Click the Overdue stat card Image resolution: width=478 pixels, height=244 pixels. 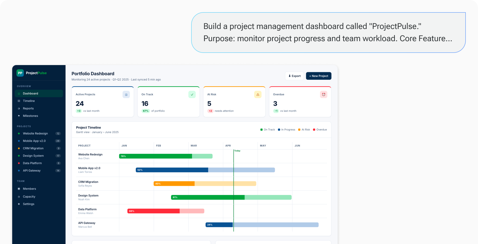click(x=300, y=102)
